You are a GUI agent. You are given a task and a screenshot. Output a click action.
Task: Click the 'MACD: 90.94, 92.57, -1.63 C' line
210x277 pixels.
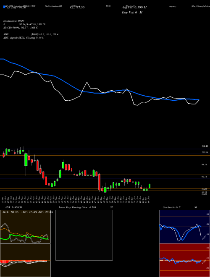(21, 28)
